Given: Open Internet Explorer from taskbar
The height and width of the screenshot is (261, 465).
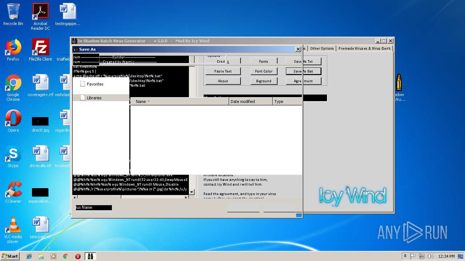Looking at the screenshot, I should click(29, 256).
